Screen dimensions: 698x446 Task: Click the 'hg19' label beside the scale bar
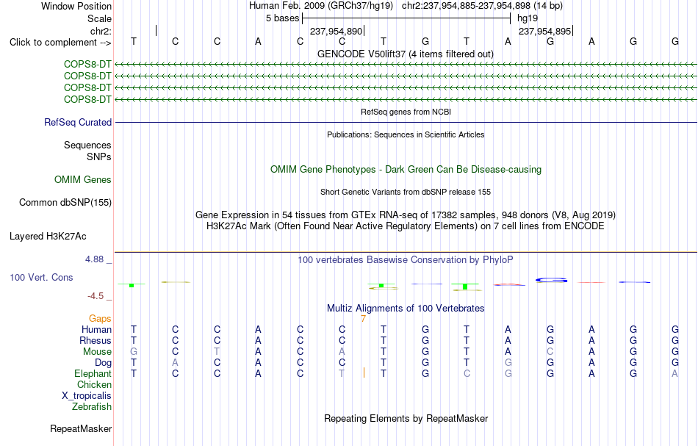pos(528,18)
